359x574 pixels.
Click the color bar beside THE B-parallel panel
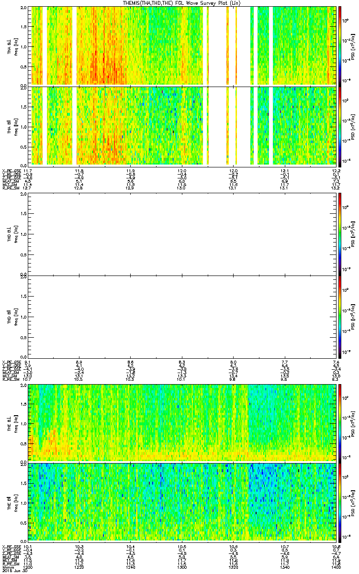pos(340,502)
